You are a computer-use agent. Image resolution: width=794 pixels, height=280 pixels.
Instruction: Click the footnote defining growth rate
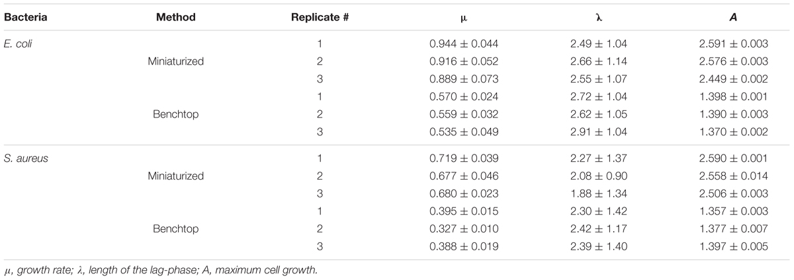[43, 269]
